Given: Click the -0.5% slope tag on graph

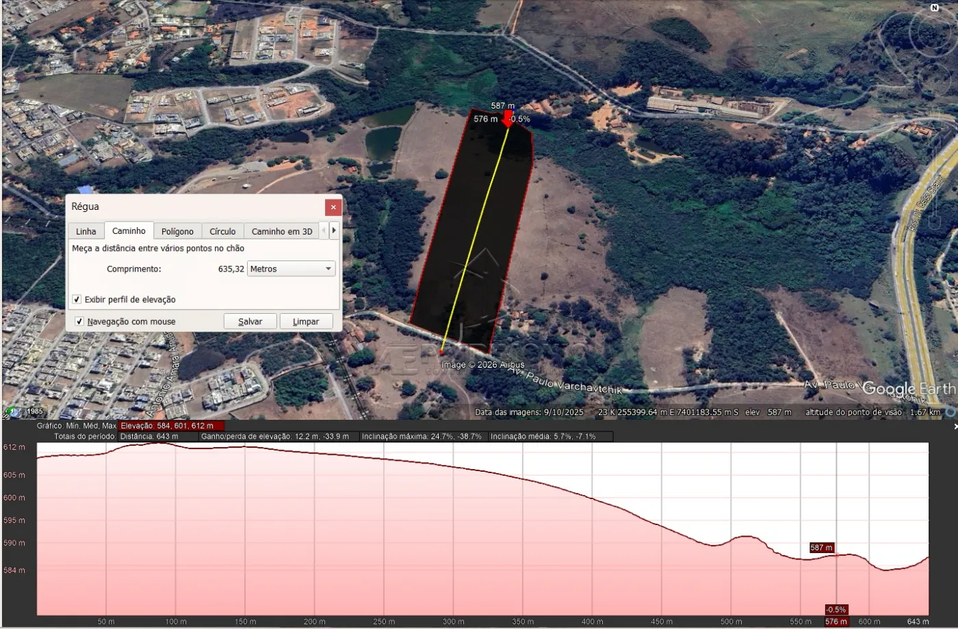Looking at the screenshot, I should (x=836, y=609).
